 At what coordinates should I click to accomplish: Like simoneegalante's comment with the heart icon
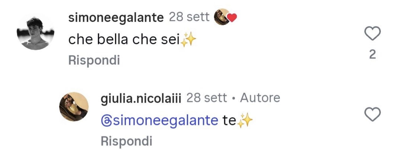(373, 34)
